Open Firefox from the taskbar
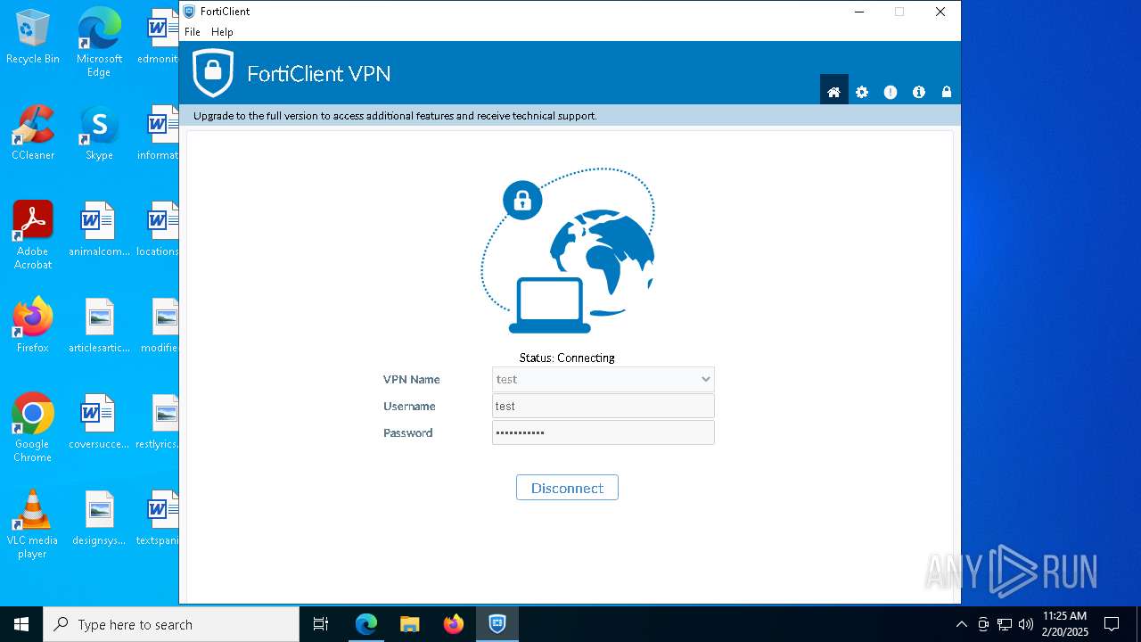The image size is (1141, 642). [x=453, y=624]
